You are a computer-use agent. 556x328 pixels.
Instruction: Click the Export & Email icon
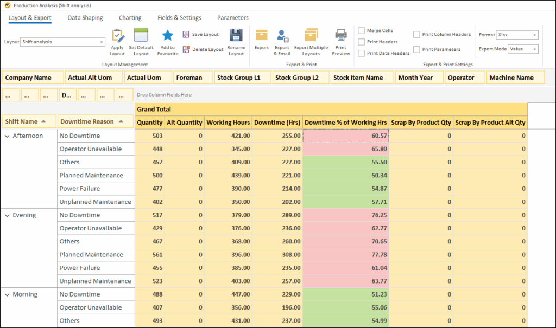(282, 36)
